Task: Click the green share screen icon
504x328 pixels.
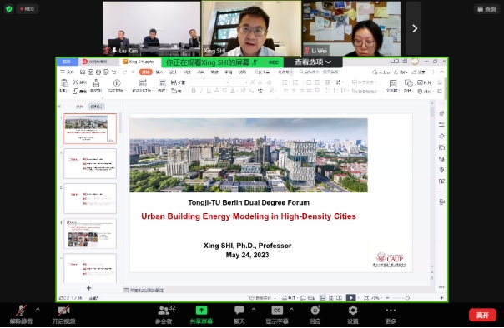Action: coord(201,310)
